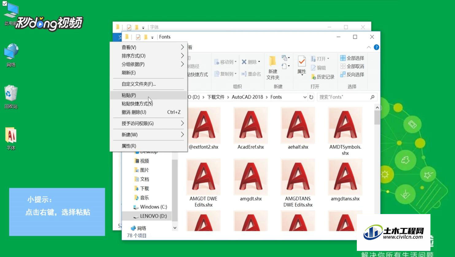Open Give access to (授予访问权限) submenu

tap(148, 123)
